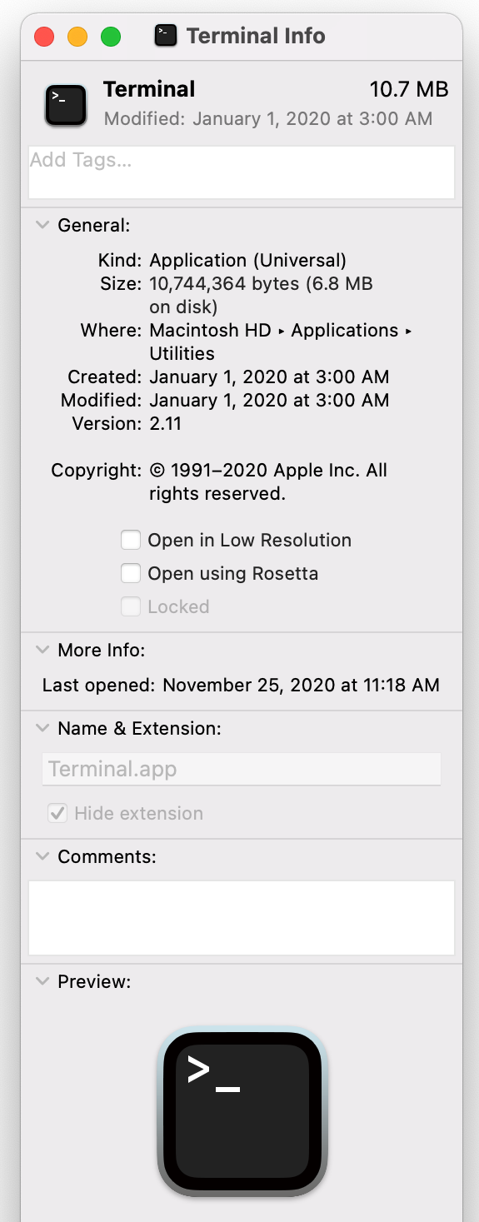This screenshot has height=1222, width=479.
Task: Click the large Terminal preview icon
Action: coord(242,1111)
